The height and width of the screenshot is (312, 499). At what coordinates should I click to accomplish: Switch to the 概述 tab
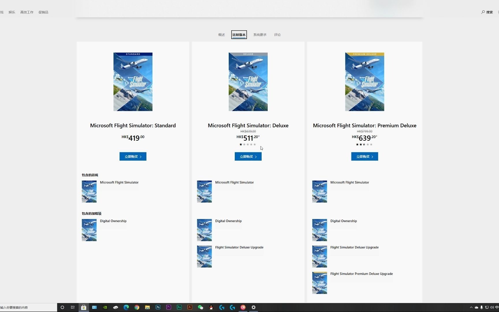[221, 35]
